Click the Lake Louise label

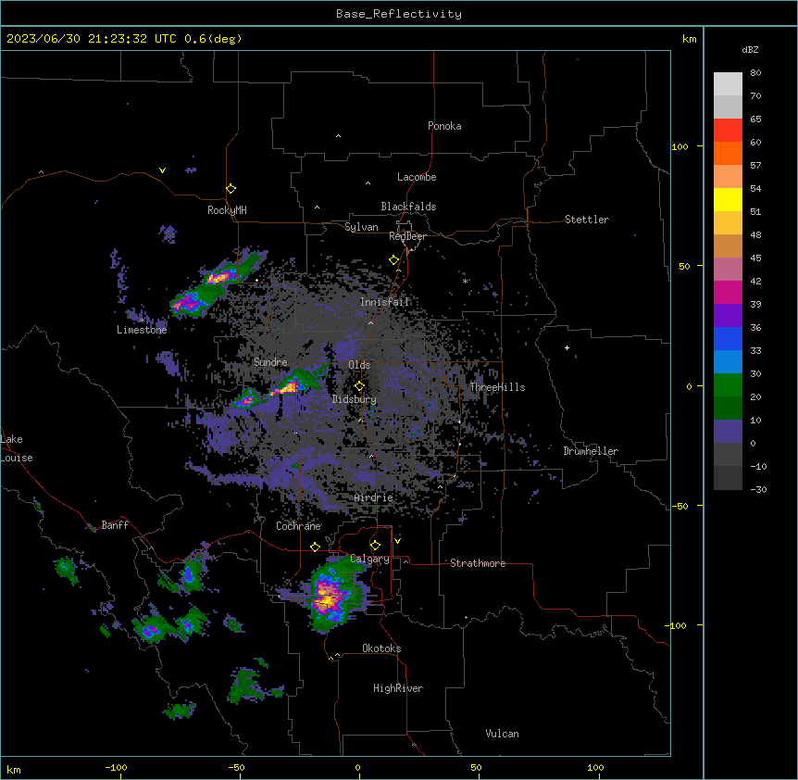point(17,448)
